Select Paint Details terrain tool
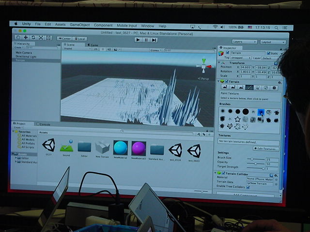The height and width of the screenshot is (232, 310). (266, 88)
